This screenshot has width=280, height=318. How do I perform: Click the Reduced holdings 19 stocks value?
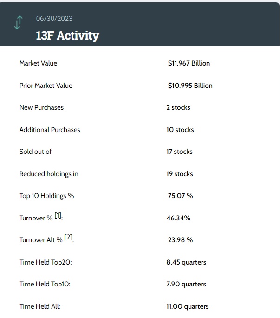click(x=180, y=174)
